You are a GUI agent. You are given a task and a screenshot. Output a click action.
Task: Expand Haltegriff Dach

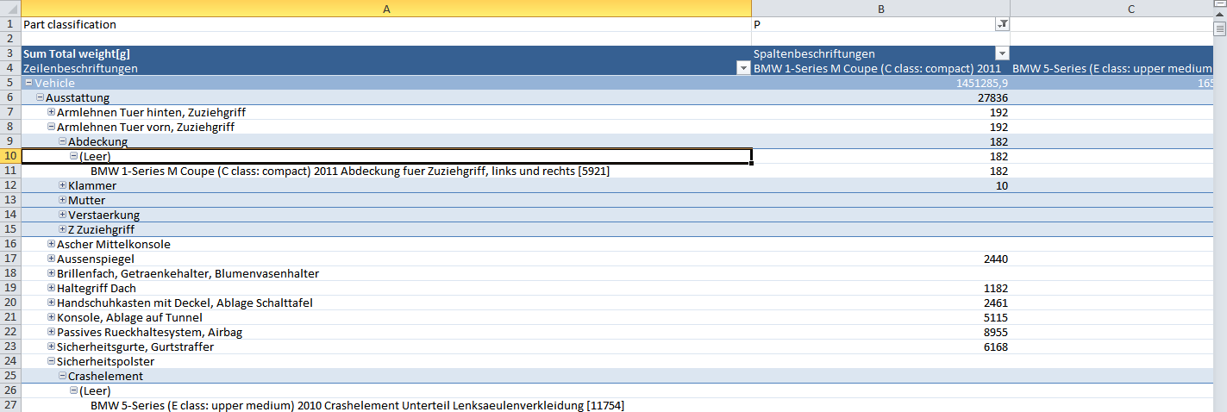pos(51,289)
